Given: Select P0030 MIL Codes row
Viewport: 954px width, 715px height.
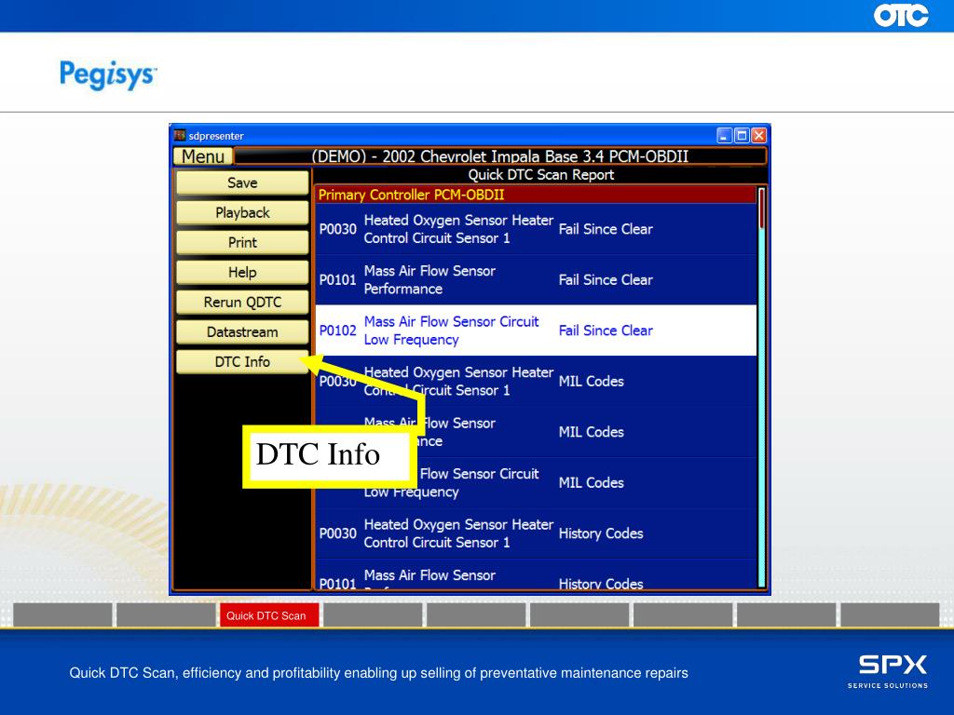Looking at the screenshot, I should point(536,381).
